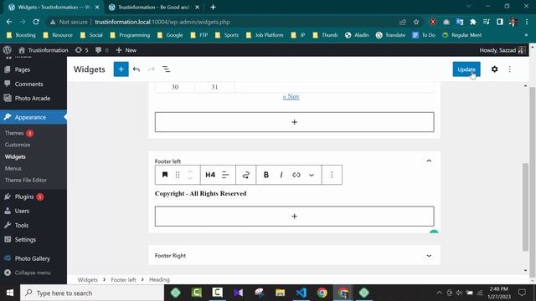Click the comments bubble in admin bar
536x301 pixels.
102,50
